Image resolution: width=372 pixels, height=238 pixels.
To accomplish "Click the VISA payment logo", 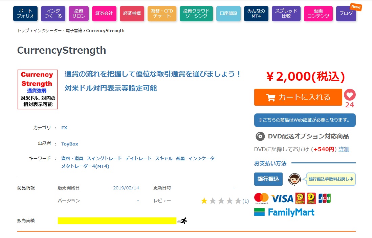I will tap(282, 198).
